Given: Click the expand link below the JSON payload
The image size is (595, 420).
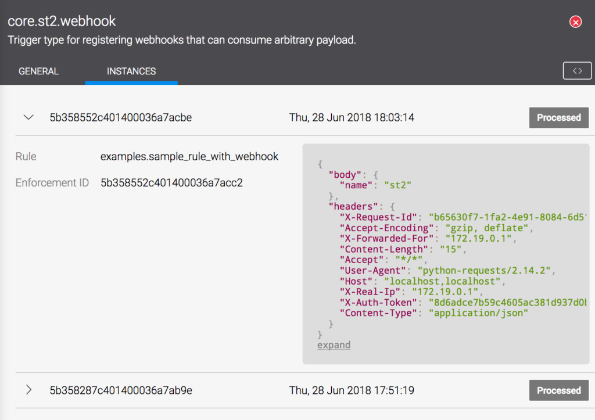Looking at the screenshot, I should (x=334, y=344).
